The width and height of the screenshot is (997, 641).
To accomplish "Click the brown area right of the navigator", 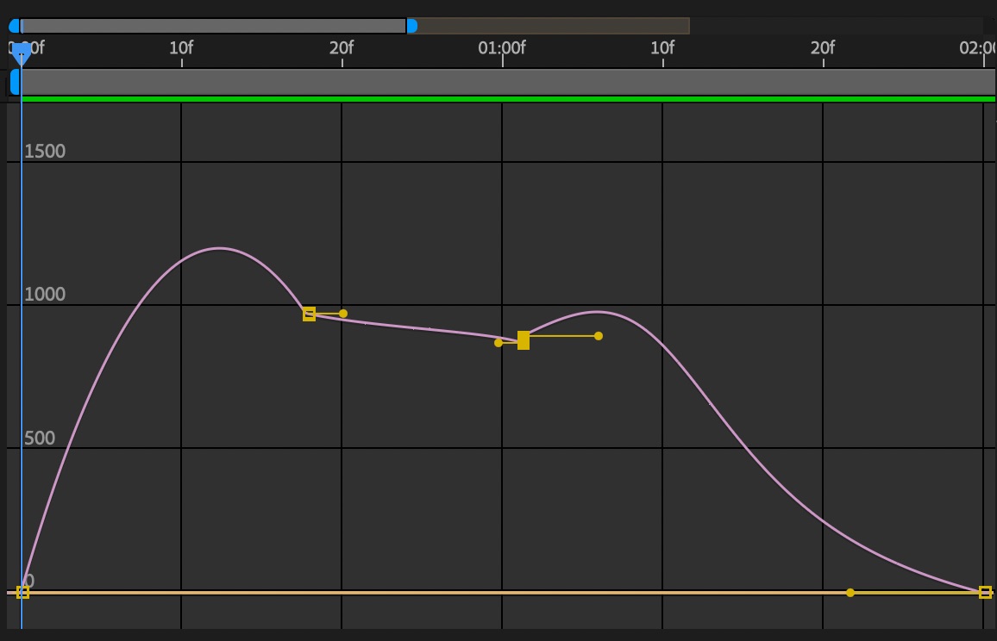I will click(x=552, y=26).
